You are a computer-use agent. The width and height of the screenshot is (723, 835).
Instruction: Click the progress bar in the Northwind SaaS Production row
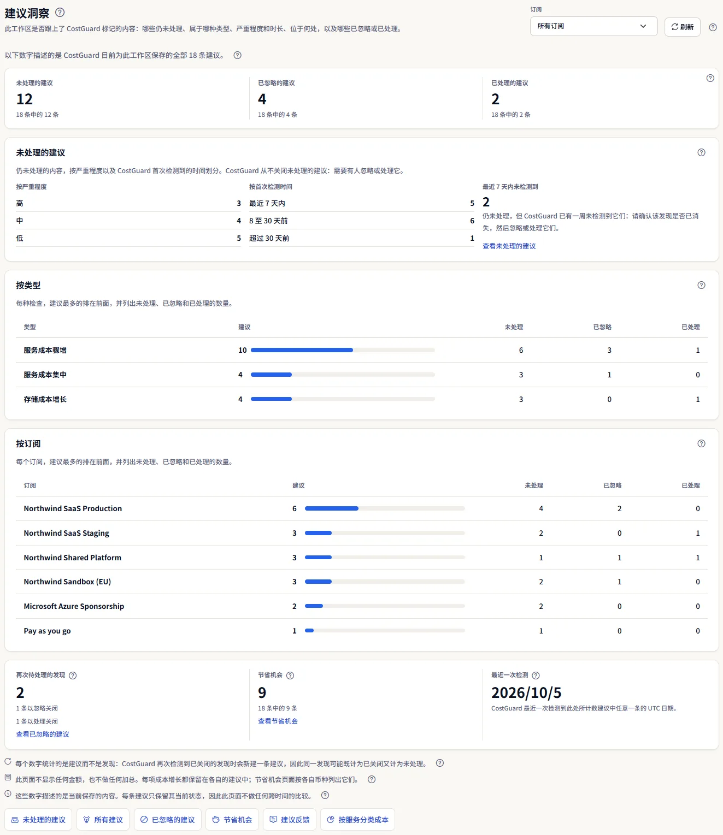point(385,508)
